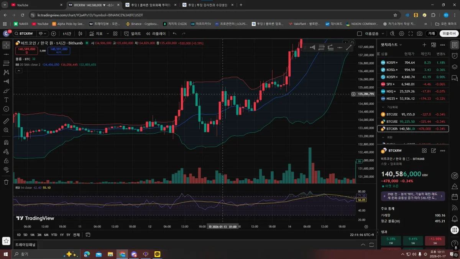The height and width of the screenshot is (259, 460).
Task: Open the alerts alarm-clock panel icon
Action: [x=455, y=56]
